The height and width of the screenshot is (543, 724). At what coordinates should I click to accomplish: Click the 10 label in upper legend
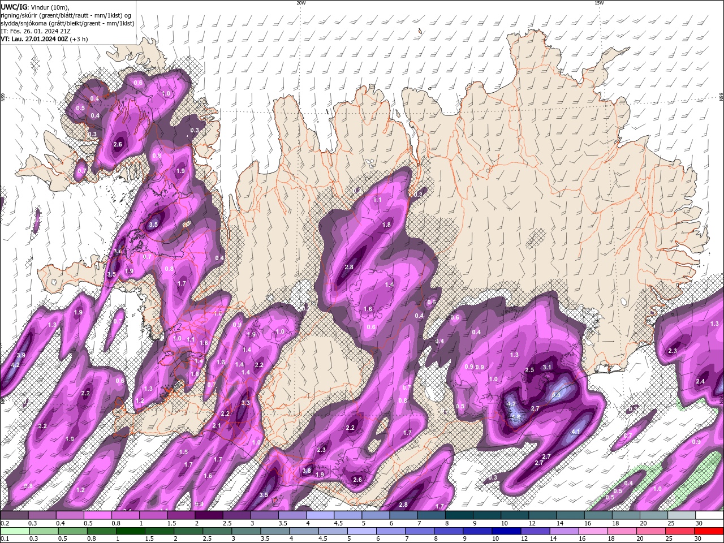[504, 524]
